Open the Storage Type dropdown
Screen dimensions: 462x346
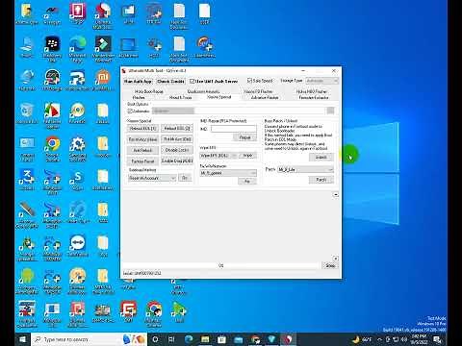(x=321, y=81)
